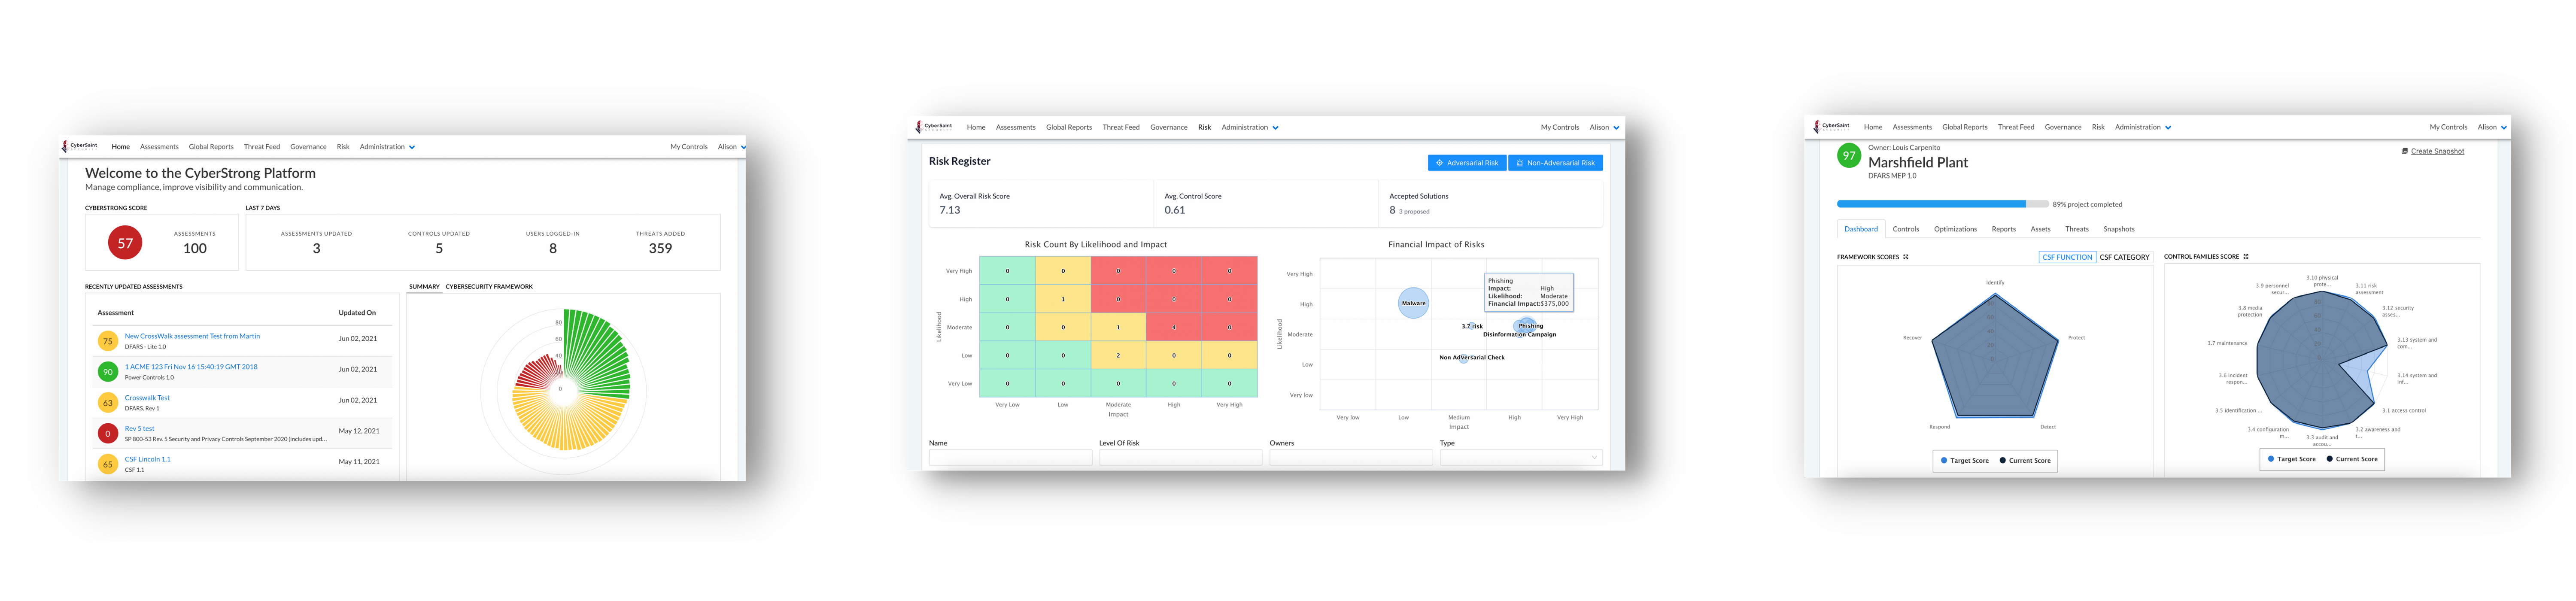The image size is (2576, 601).
Task: Click the red 0 badge beside Rev 5 test
Action: (108, 434)
